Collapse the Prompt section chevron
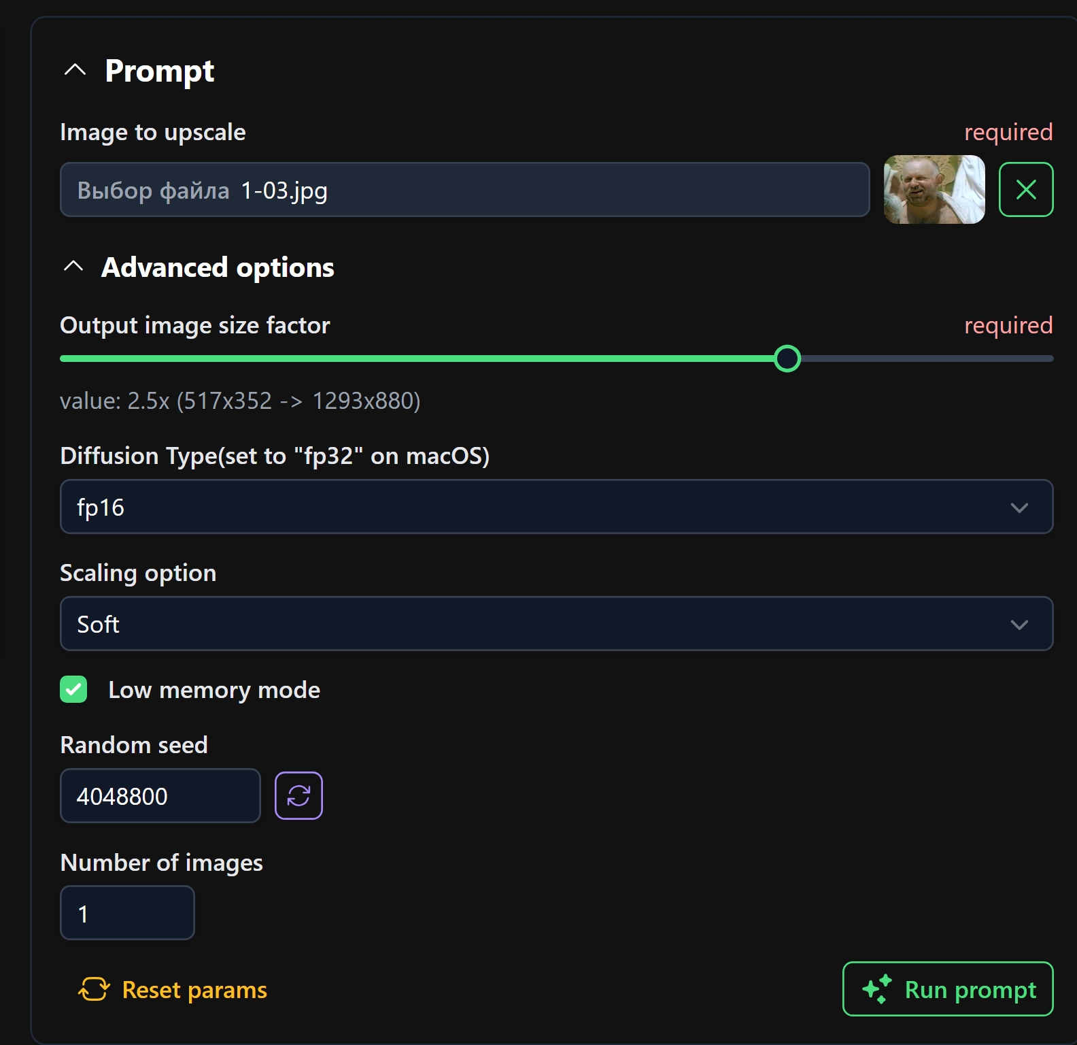Image resolution: width=1077 pixels, height=1045 pixels. point(75,69)
